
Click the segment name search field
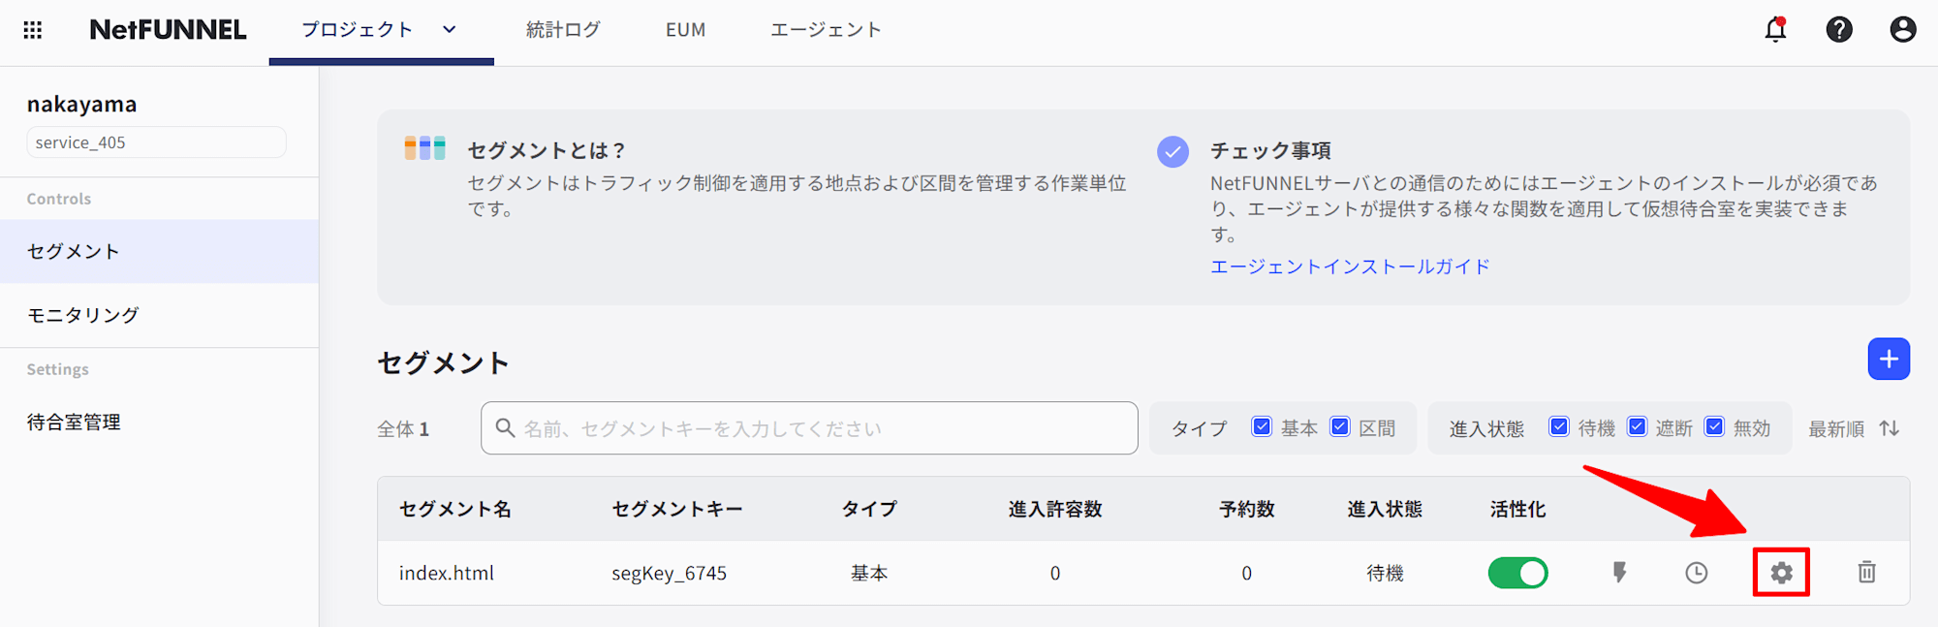point(809,428)
